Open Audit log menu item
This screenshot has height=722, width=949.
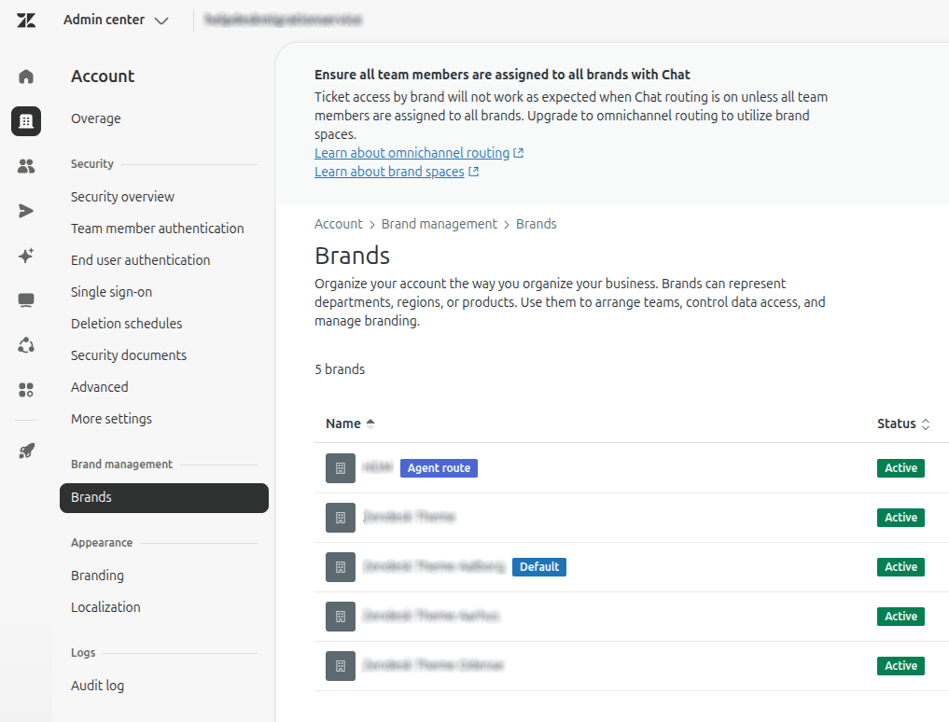coord(97,685)
